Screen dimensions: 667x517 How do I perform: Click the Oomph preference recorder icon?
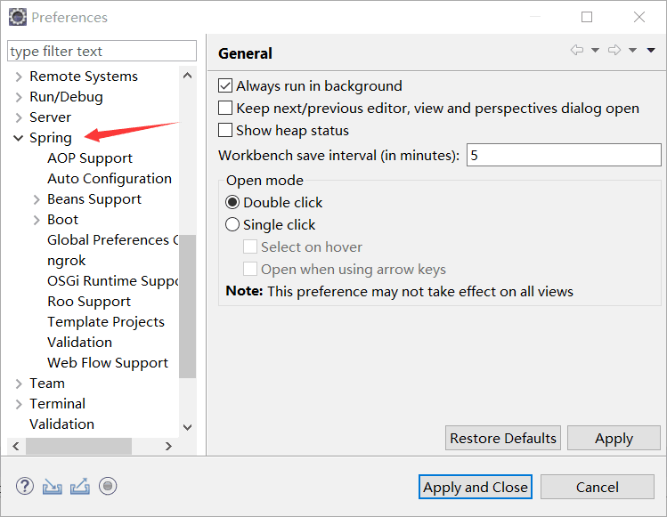click(x=108, y=486)
